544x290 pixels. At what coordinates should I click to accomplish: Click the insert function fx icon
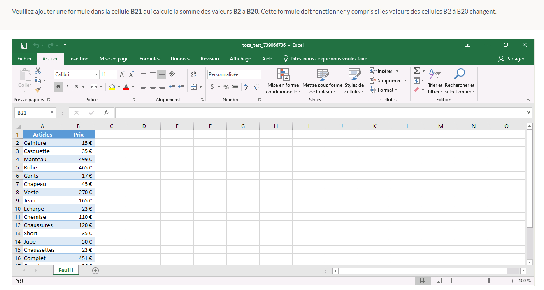tap(106, 113)
